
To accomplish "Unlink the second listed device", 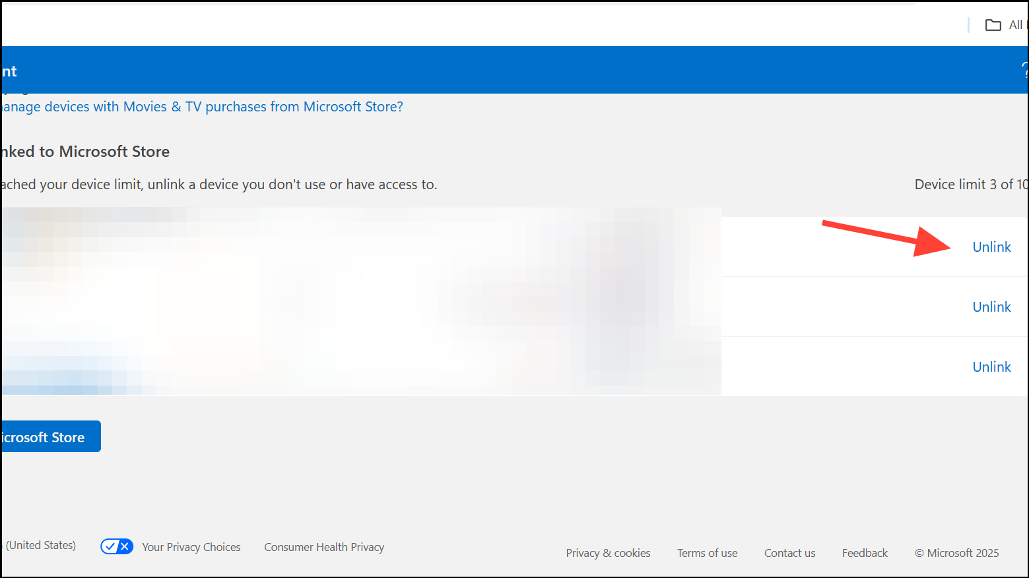I will point(991,307).
